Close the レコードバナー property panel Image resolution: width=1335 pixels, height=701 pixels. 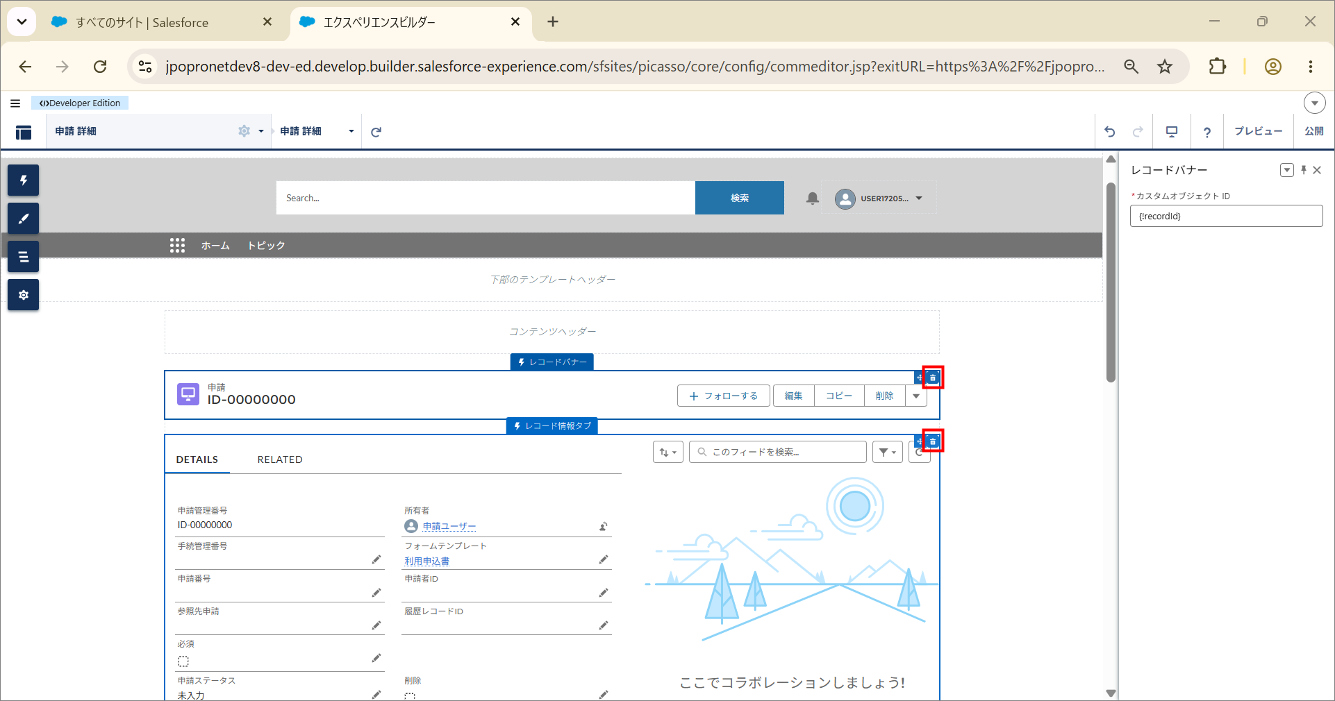[x=1317, y=170]
